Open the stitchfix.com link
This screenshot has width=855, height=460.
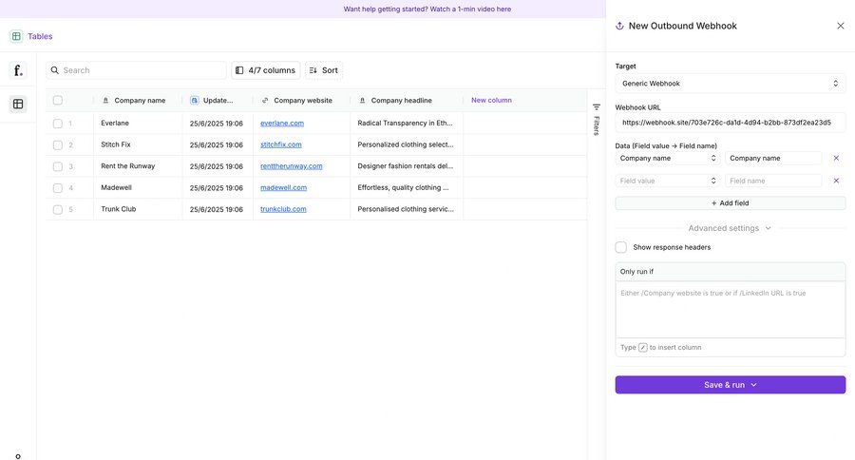click(x=281, y=144)
